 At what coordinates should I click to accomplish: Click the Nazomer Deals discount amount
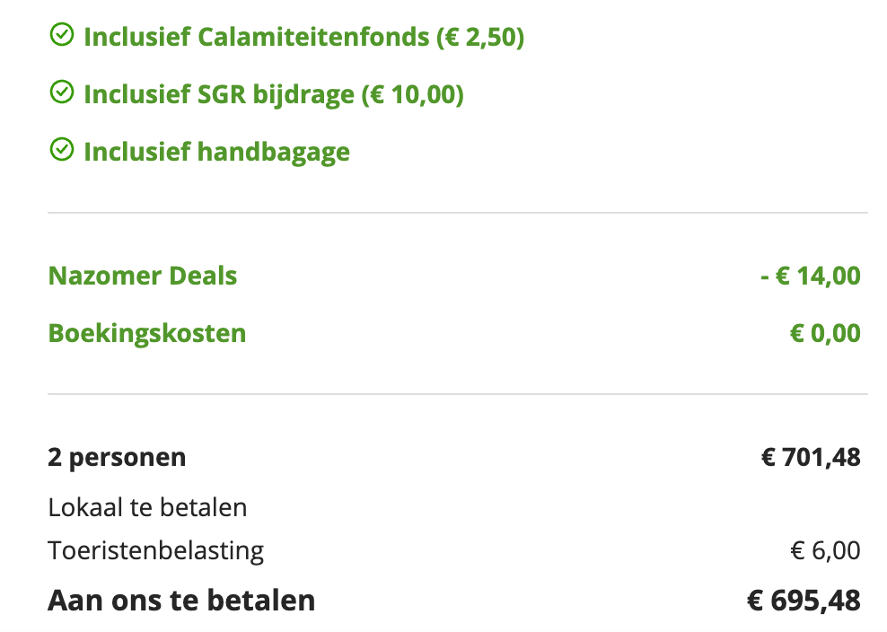810,276
